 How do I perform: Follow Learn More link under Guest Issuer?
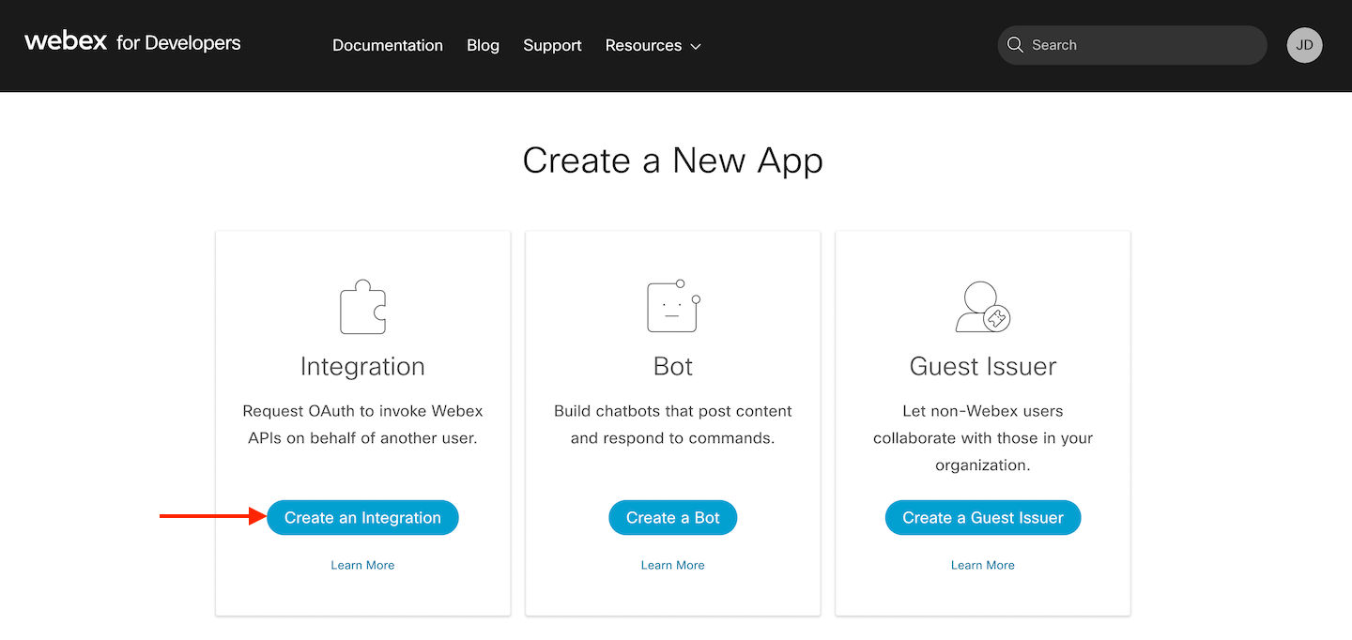coord(982,565)
